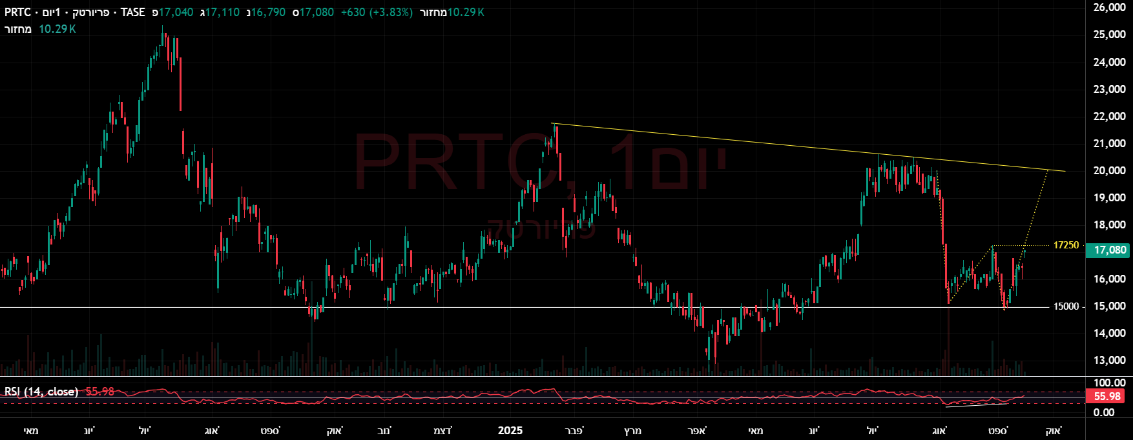
Task: Click the פבר' month label on time axis
Action: [574, 430]
